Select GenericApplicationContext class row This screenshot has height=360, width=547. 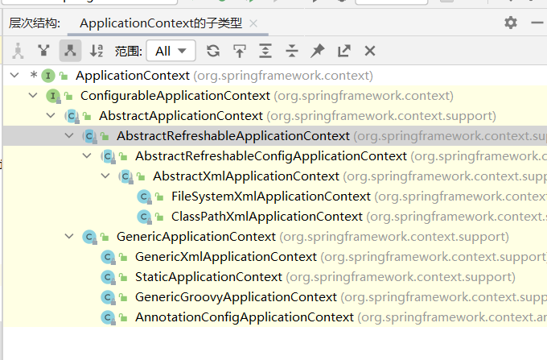(275, 237)
